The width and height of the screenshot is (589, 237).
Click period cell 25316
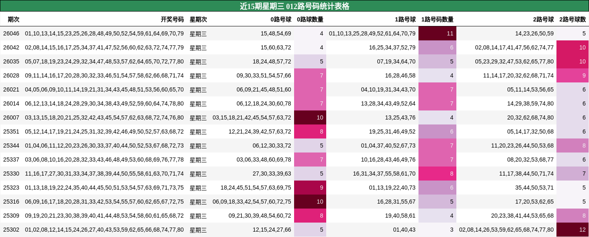coord(11,202)
